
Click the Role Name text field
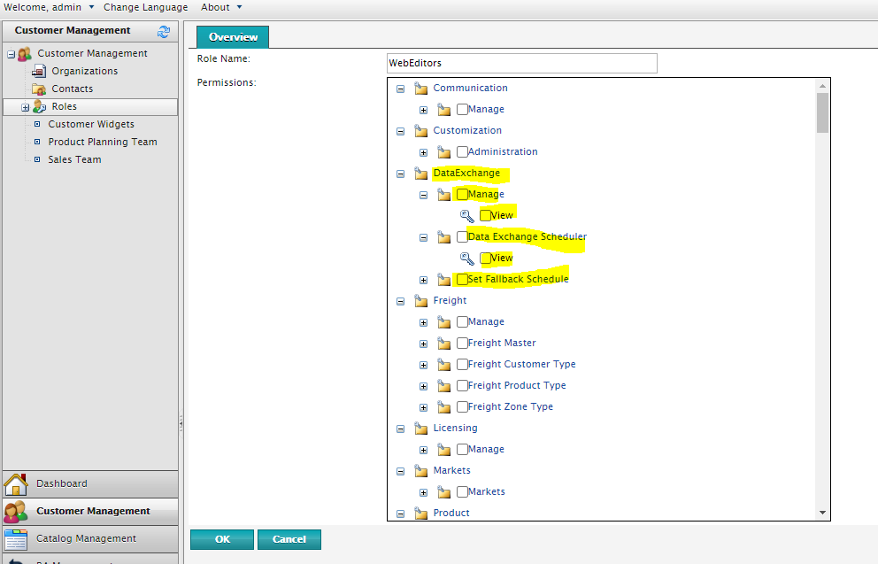point(522,63)
